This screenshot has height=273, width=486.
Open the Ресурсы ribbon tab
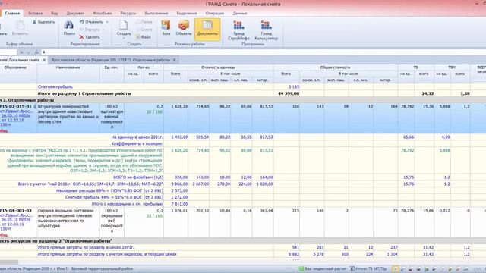pos(128,14)
